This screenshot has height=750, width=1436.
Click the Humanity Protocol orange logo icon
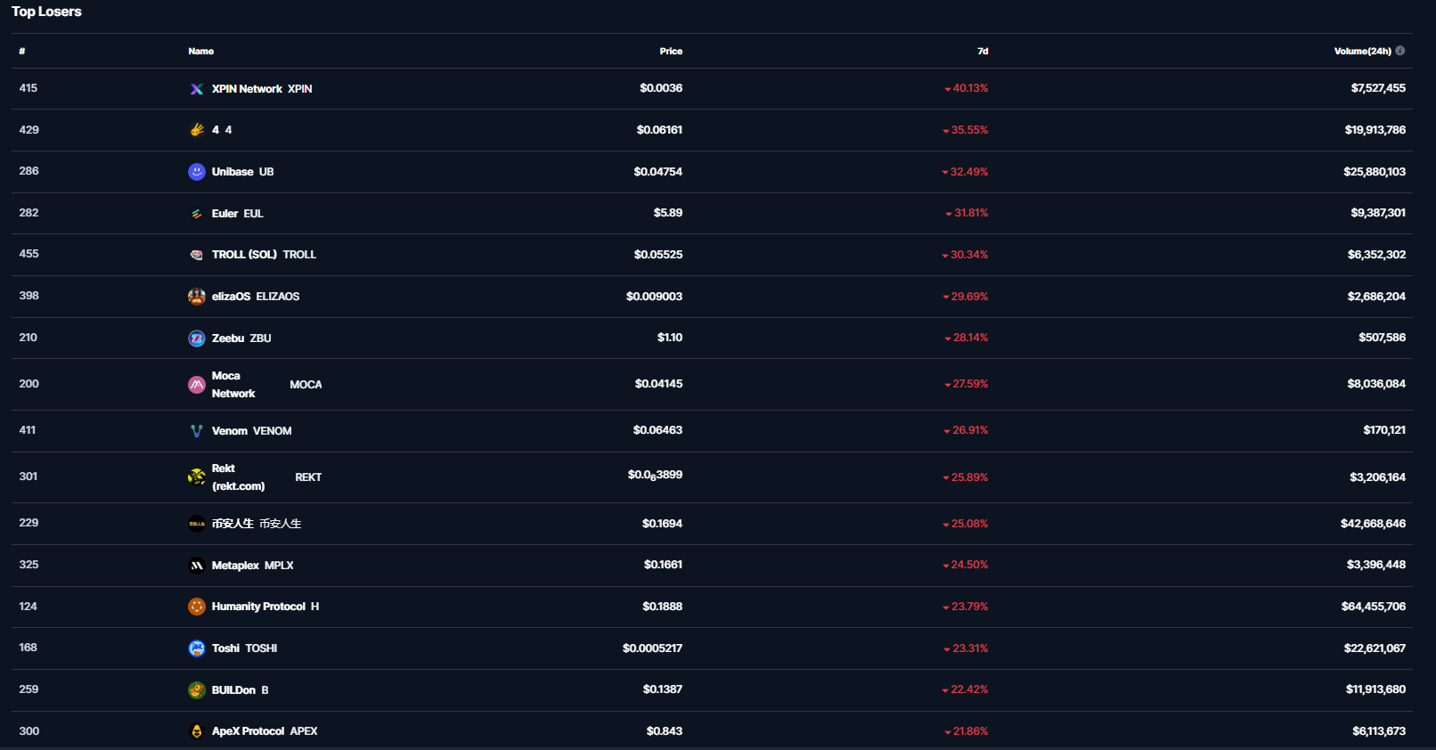tap(197, 607)
